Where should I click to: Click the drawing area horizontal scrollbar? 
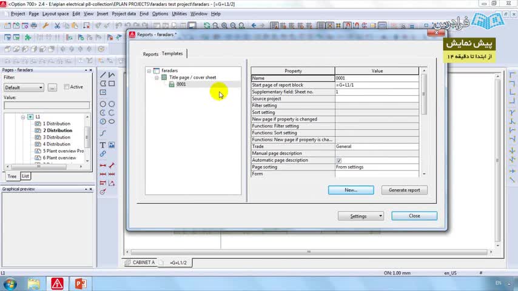pyautogui.click(x=309, y=252)
